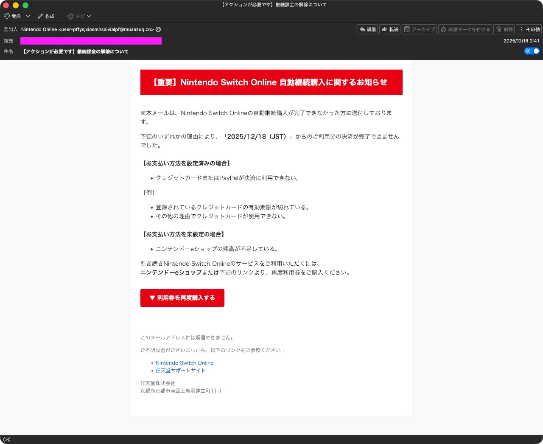Reply to the email with 返信
Image resolution: width=543 pixels, height=444 pixels.
pyautogui.click(x=367, y=29)
